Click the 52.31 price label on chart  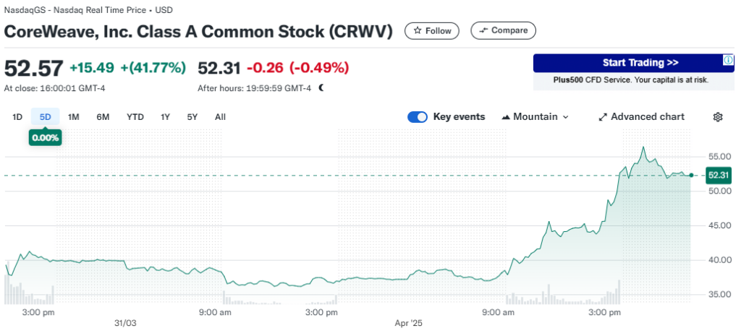click(718, 175)
